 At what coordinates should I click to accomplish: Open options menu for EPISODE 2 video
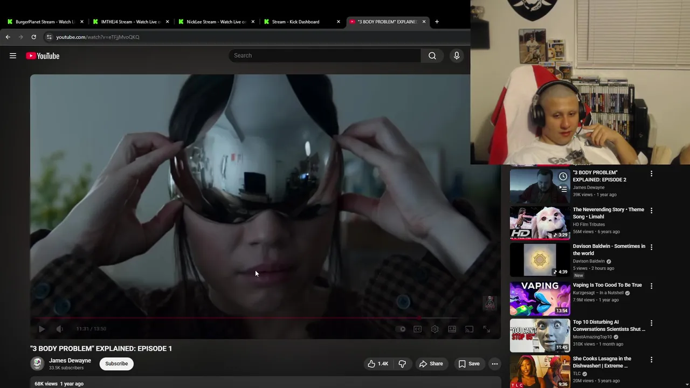click(651, 174)
